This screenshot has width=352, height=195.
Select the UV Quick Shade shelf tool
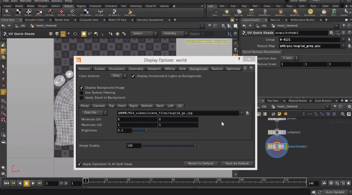(x=115, y=13)
